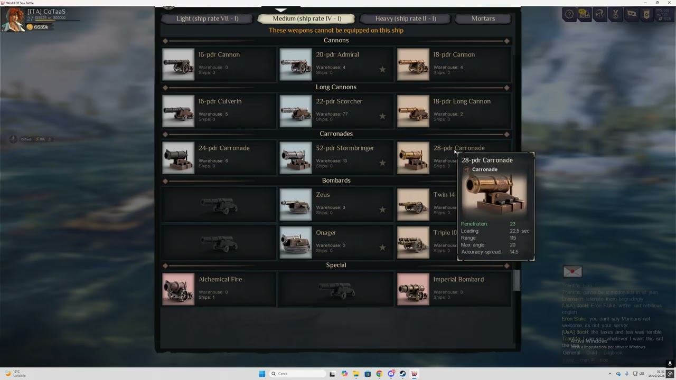Click the 18-pdr Long Cannon name

point(462,101)
